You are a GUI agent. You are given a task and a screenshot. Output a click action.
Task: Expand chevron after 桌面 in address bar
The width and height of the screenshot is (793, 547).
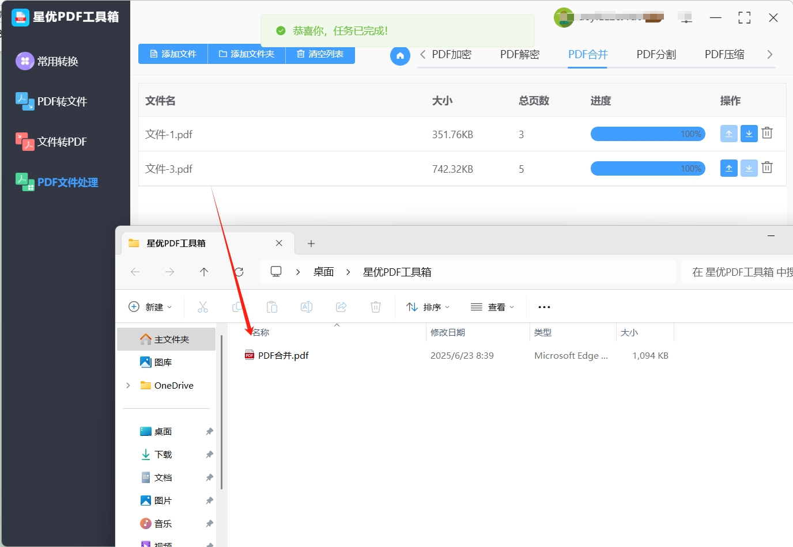[x=348, y=272]
